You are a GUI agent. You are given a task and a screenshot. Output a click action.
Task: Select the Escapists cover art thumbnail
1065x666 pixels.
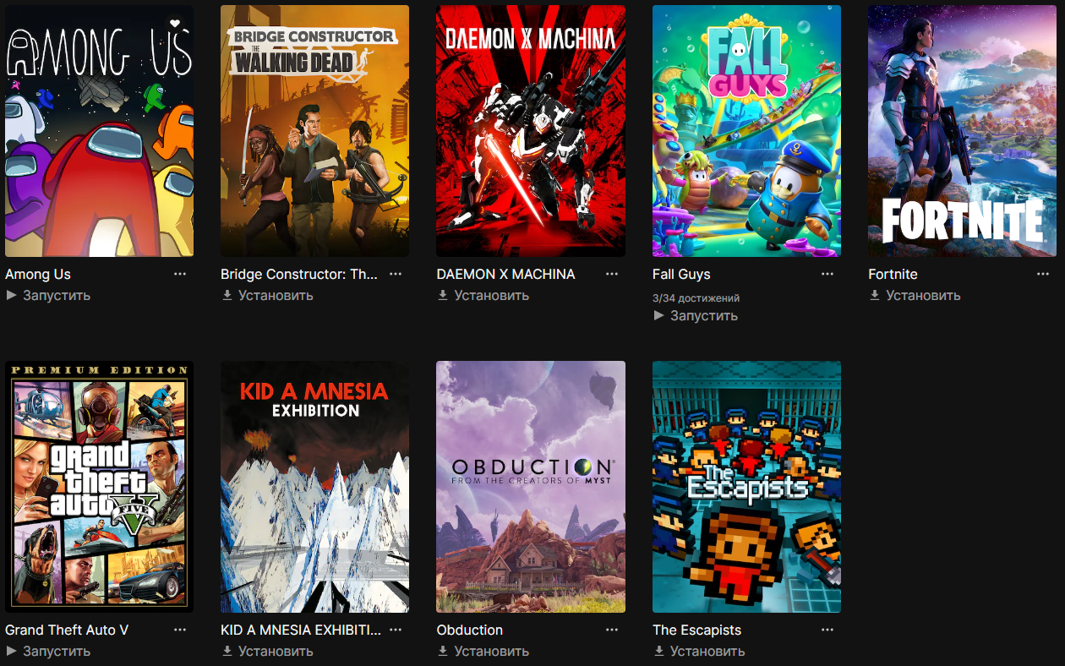tap(746, 487)
